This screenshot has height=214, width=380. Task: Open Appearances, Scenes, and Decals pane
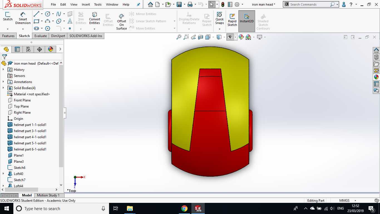point(376,77)
